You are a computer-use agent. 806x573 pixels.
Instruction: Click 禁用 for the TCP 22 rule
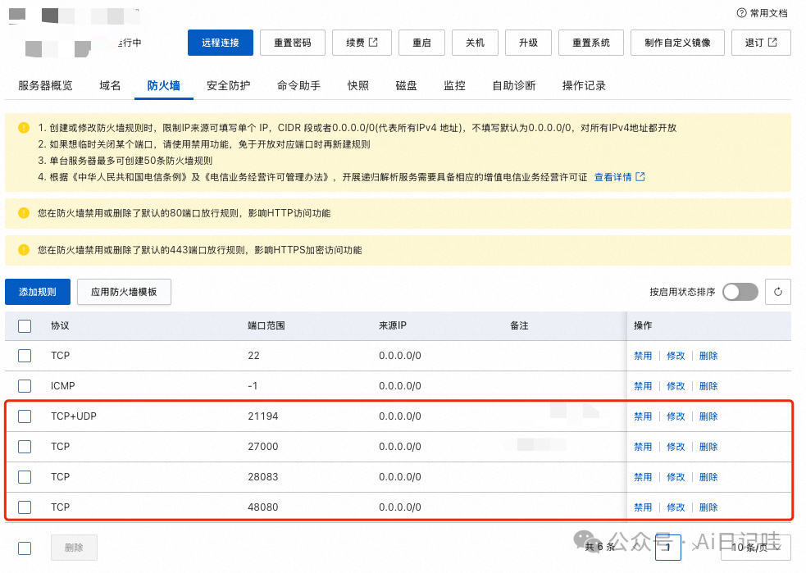[643, 356]
